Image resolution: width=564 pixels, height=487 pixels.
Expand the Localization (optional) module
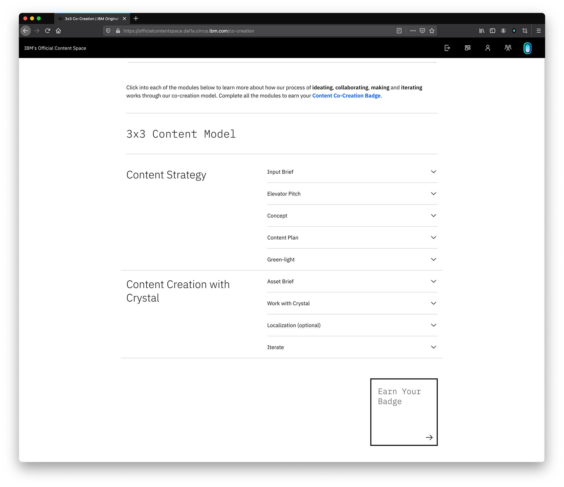[x=352, y=325]
